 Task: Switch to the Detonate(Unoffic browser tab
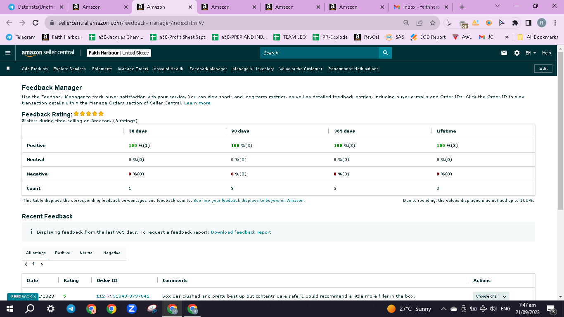click(x=36, y=7)
